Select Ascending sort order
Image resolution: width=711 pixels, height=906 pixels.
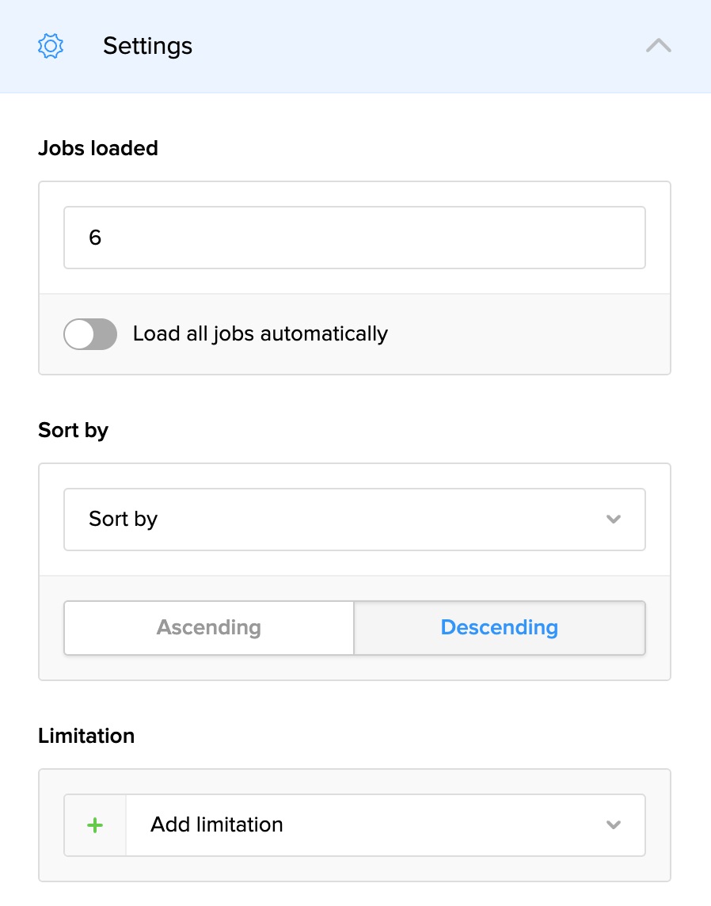(208, 627)
